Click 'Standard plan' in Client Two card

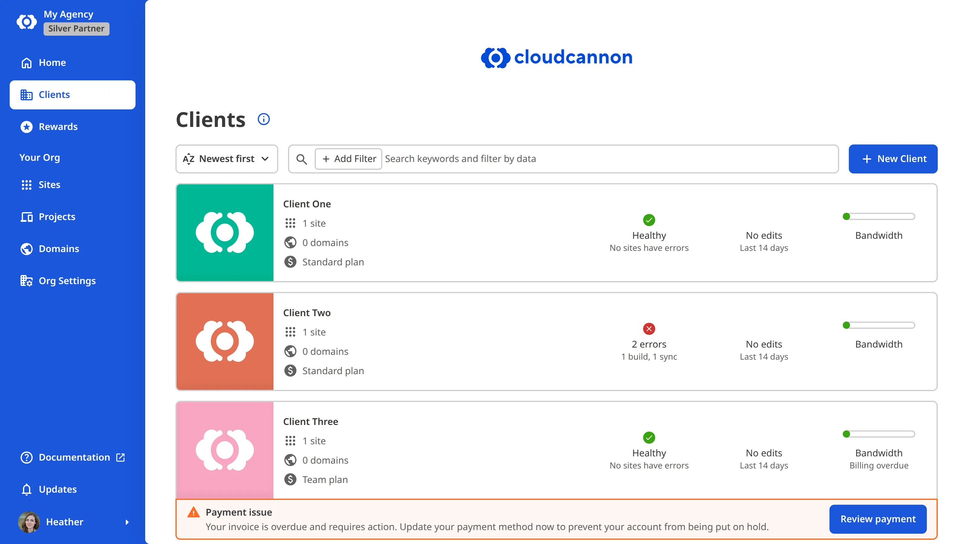(333, 371)
